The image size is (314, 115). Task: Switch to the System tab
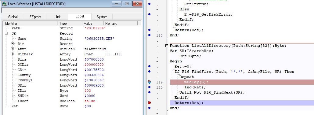click(x=102, y=17)
